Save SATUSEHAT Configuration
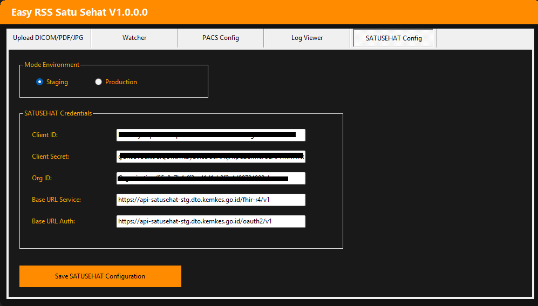The width and height of the screenshot is (538, 306). pos(100,276)
